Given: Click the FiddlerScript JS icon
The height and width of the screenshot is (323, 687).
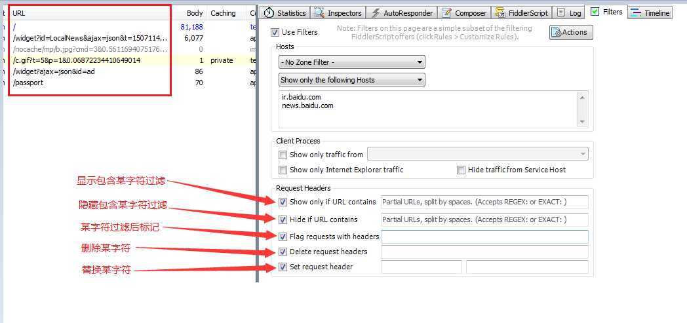Looking at the screenshot, I should coord(500,12).
